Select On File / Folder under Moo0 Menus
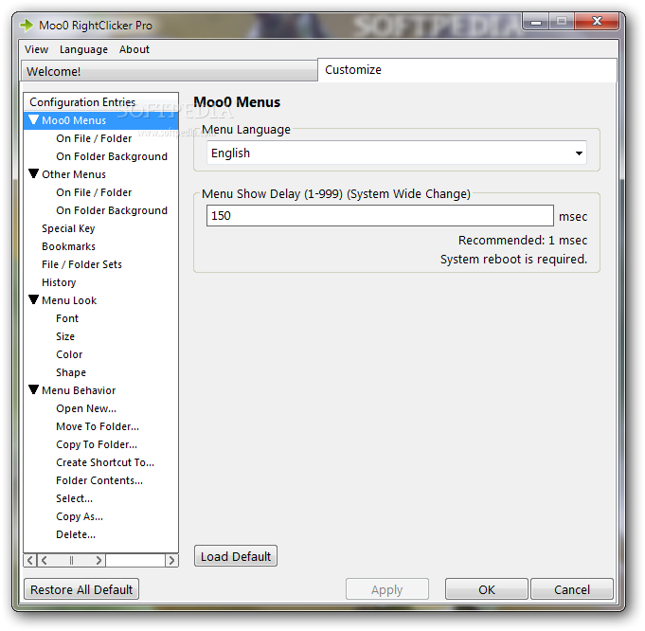Screen dimensions: 645x631 pyautogui.click(x=94, y=138)
